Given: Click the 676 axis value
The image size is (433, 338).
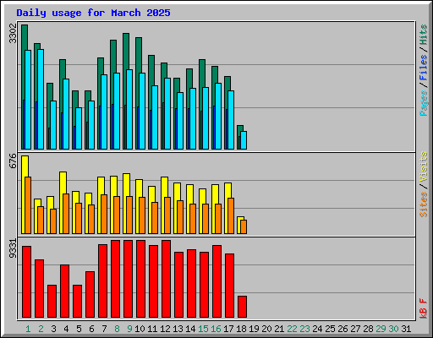Looking at the screenshot, I should [13, 161].
